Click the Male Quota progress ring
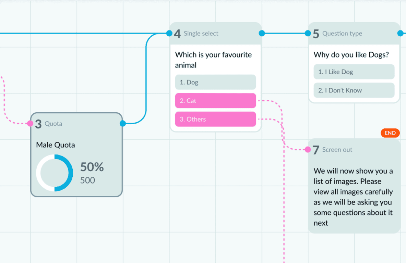 55,173
